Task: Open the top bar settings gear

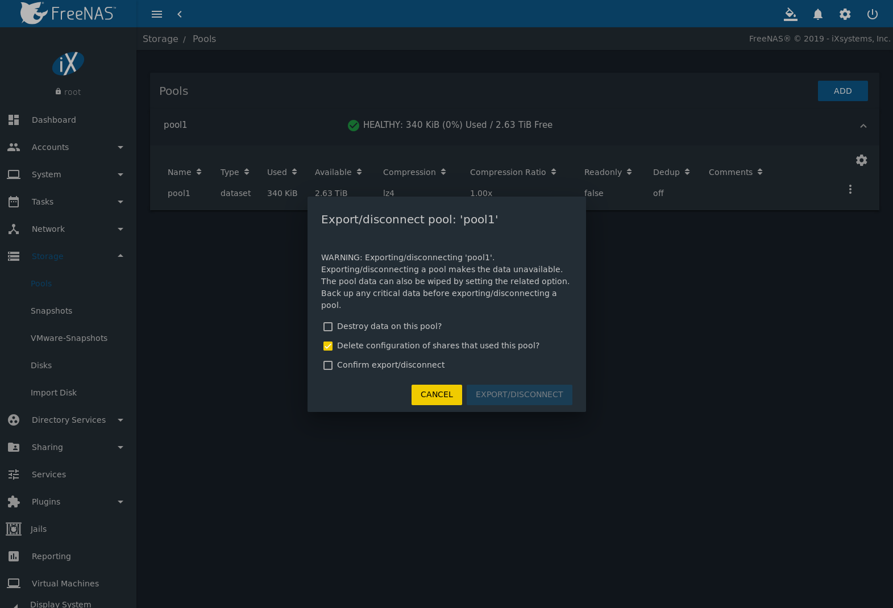Action: pyautogui.click(x=845, y=14)
